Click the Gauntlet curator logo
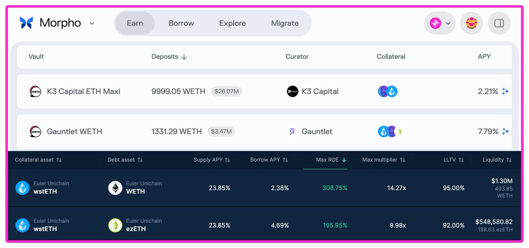529x248 pixels. click(292, 131)
